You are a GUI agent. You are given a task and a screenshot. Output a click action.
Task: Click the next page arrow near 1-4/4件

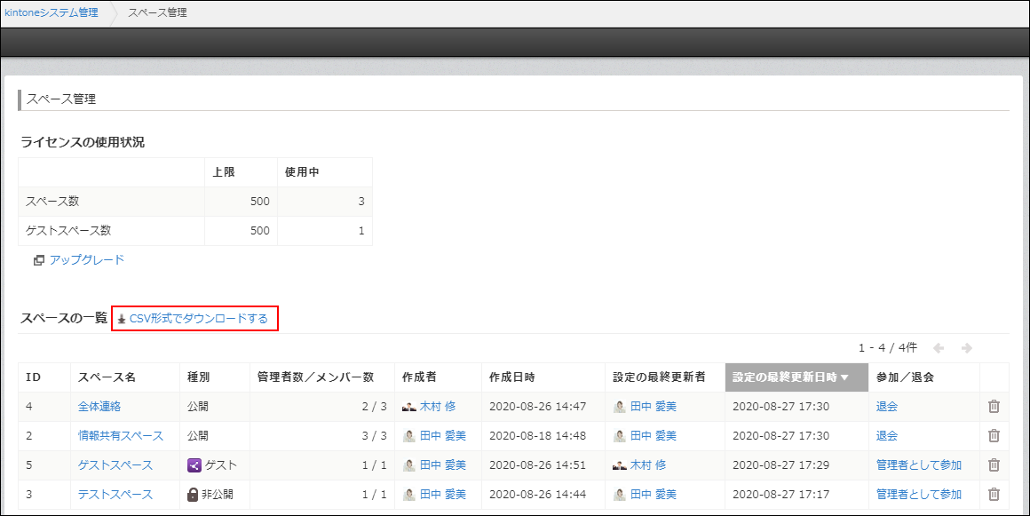[x=967, y=347]
